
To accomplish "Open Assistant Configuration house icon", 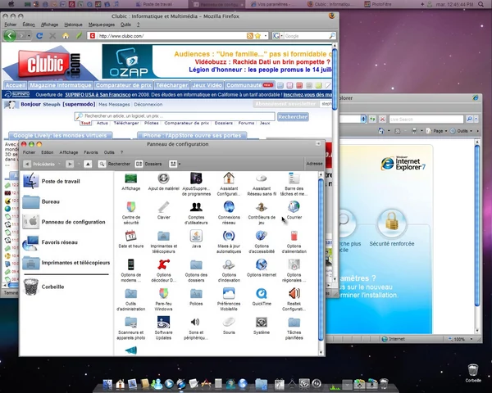I will click(229, 178).
